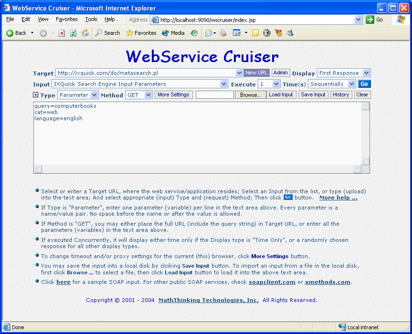Click the Print icon in toolbar

pos(223,33)
